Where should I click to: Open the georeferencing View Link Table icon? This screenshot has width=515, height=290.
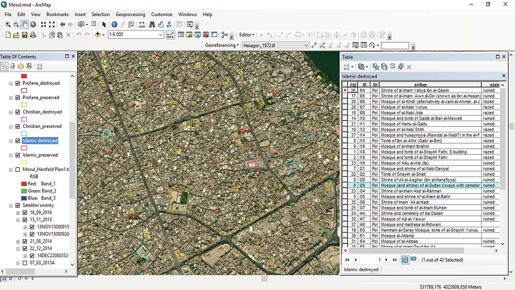coord(364,46)
